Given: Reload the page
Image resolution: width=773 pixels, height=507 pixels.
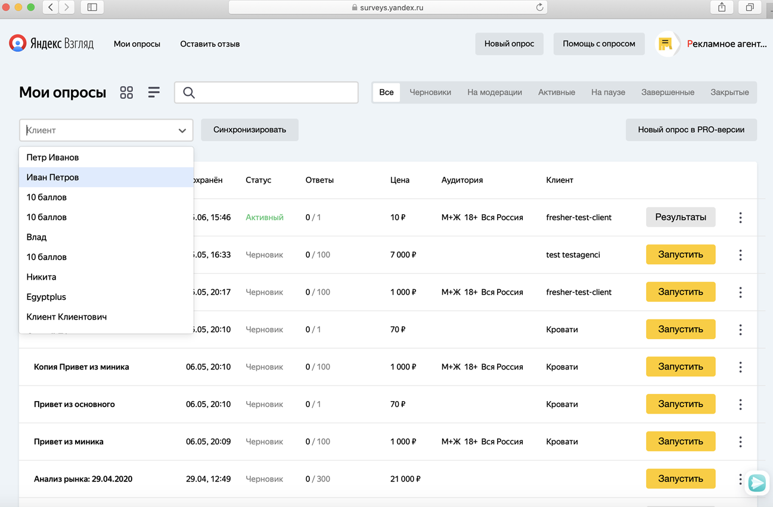Looking at the screenshot, I should 539,7.
